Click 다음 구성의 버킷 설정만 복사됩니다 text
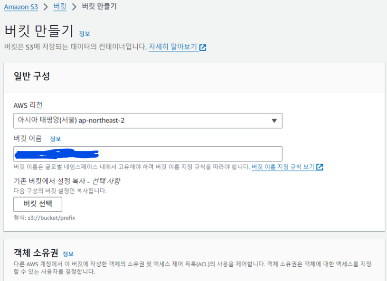This screenshot has height=281, width=387. click(60, 191)
